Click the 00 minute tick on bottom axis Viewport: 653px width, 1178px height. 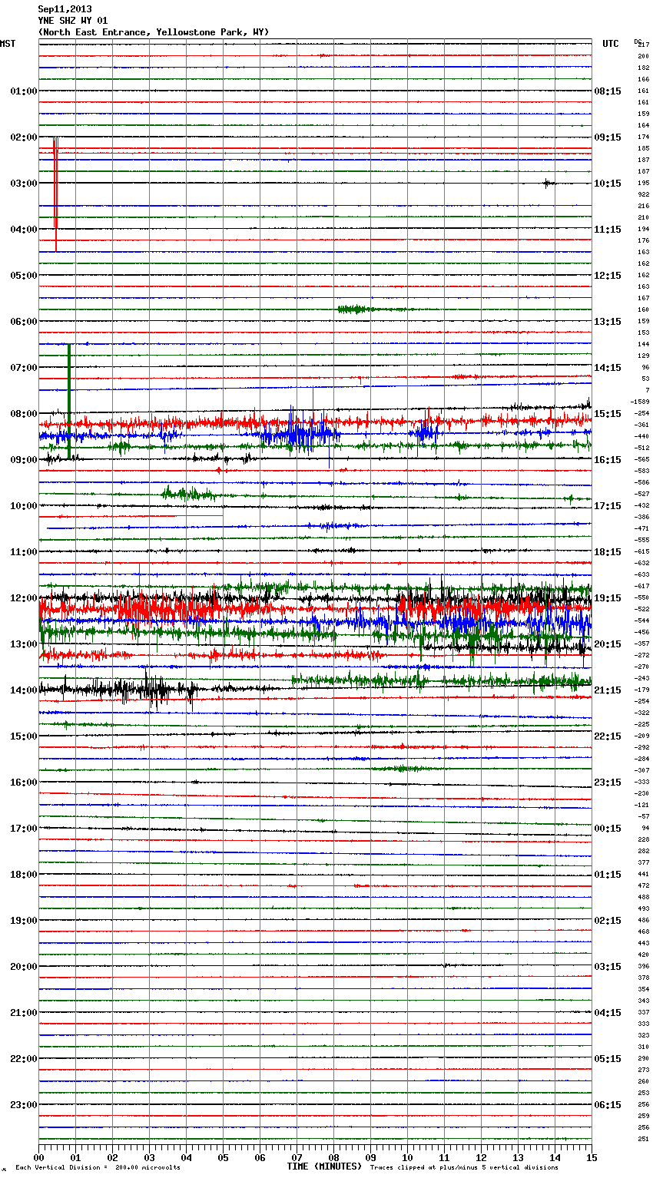[x=39, y=1158]
